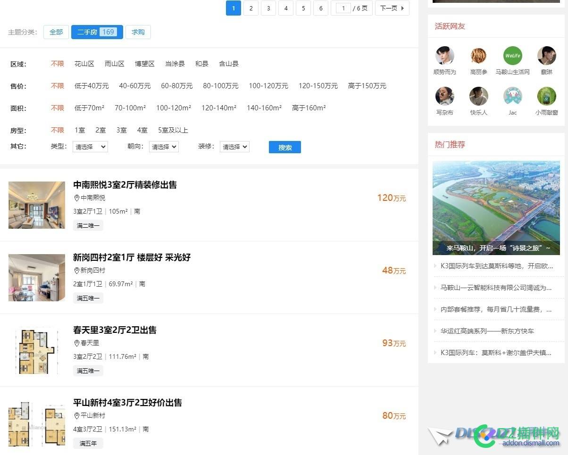Click 顺势而为's profile avatar
This screenshot has width=568, height=455.
coord(445,55)
